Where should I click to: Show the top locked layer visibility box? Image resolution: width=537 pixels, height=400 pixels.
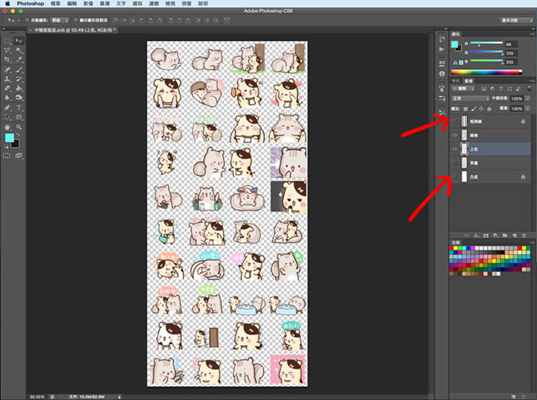(x=455, y=121)
